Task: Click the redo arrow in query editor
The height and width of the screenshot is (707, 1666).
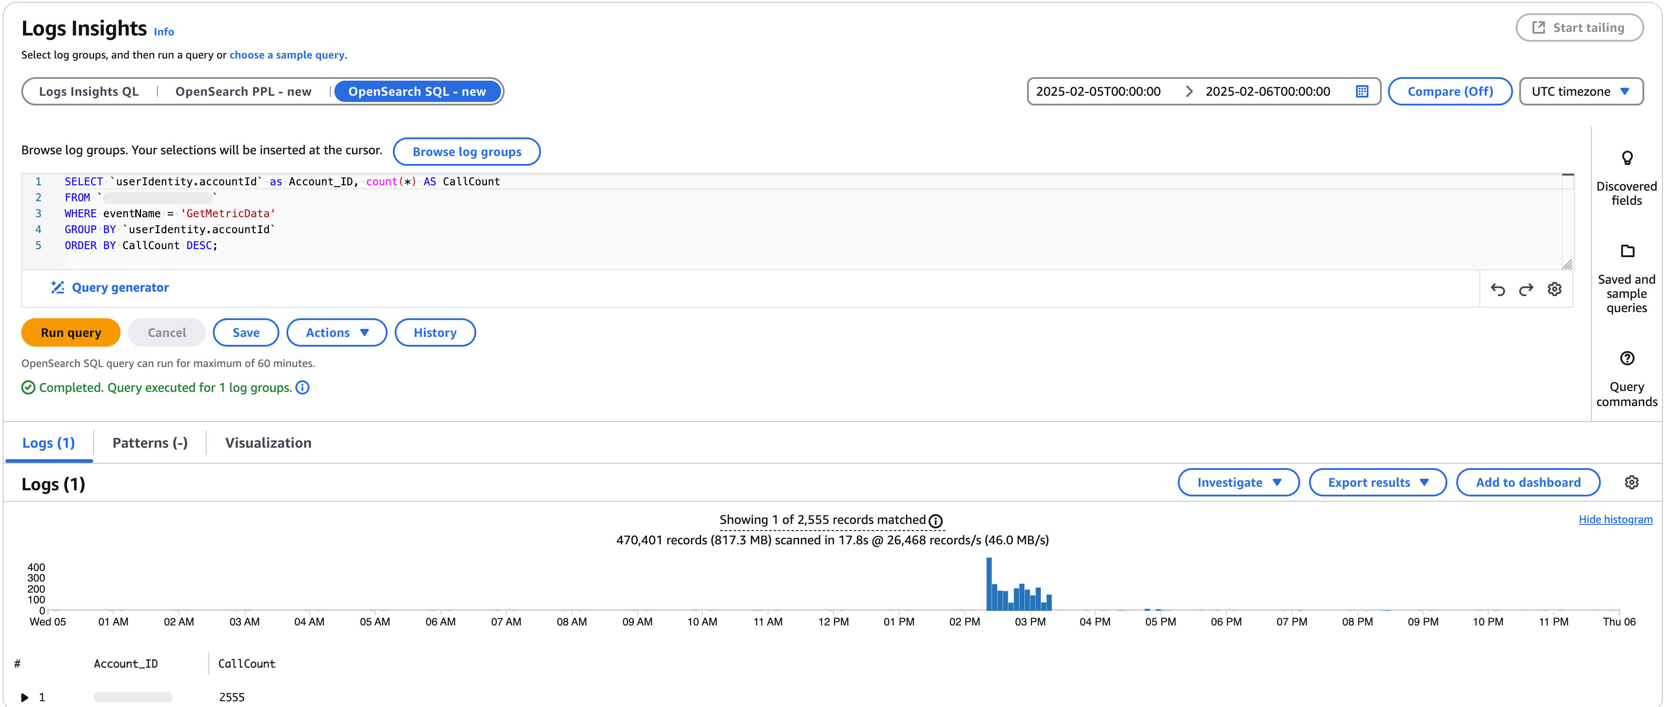Action: pos(1526,289)
